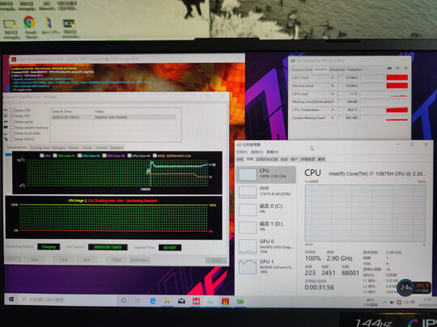Click the Save button in AIDA64

pyautogui.click(x=87, y=260)
